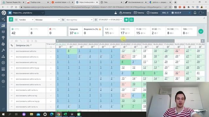209x117 pixels.
Task: Open Chrome from the Windows taskbar
Action: click(x=59, y=114)
